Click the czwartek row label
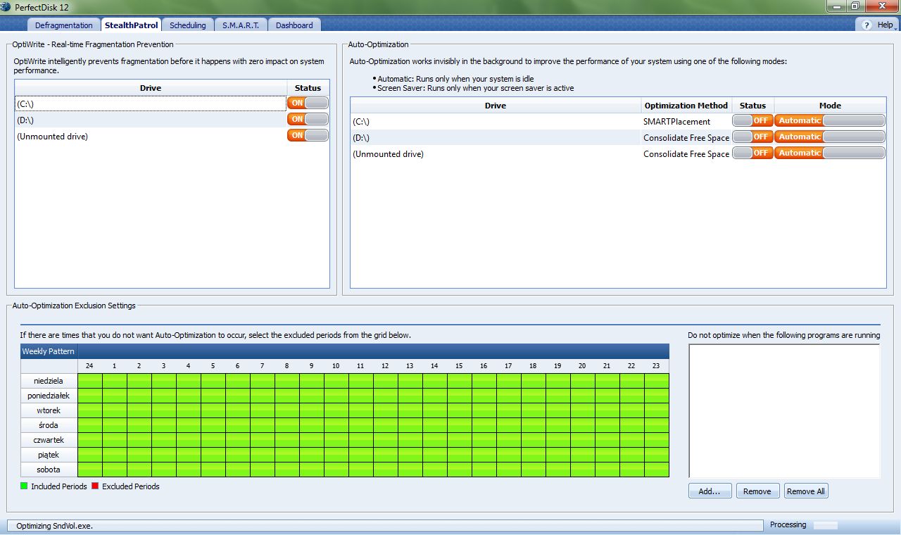Image resolution: width=901 pixels, height=535 pixels. 49,440
